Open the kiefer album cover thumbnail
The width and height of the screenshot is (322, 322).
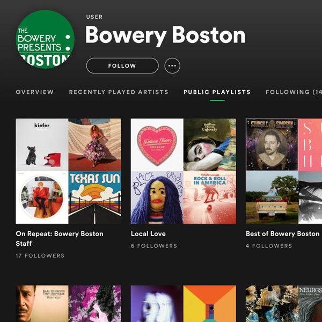pyautogui.click(x=42, y=144)
